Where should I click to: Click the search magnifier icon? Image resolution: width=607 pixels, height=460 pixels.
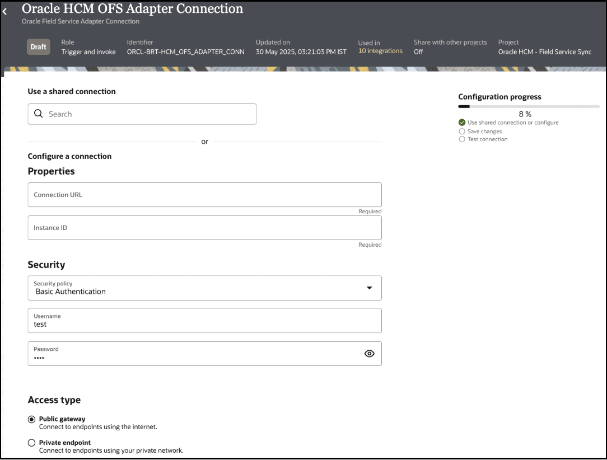pyautogui.click(x=38, y=114)
